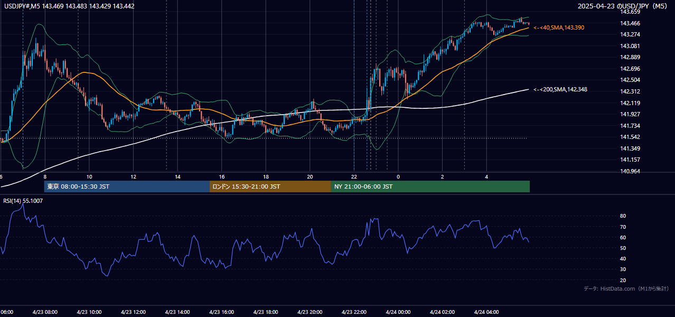Click the 200 SMA label reading 142.348
This screenshot has width=675, height=317.
pos(560,90)
